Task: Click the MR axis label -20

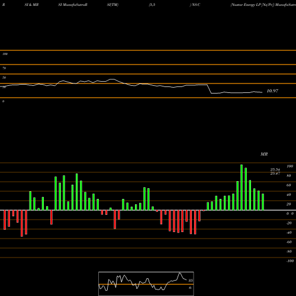Action: 289,223
